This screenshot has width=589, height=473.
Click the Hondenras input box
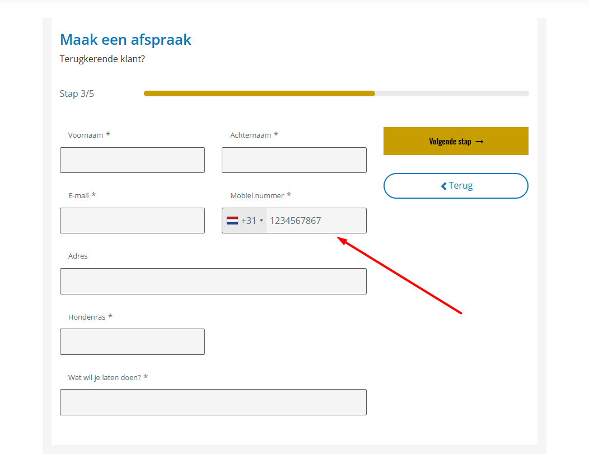pyautogui.click(x=132, y=341)
